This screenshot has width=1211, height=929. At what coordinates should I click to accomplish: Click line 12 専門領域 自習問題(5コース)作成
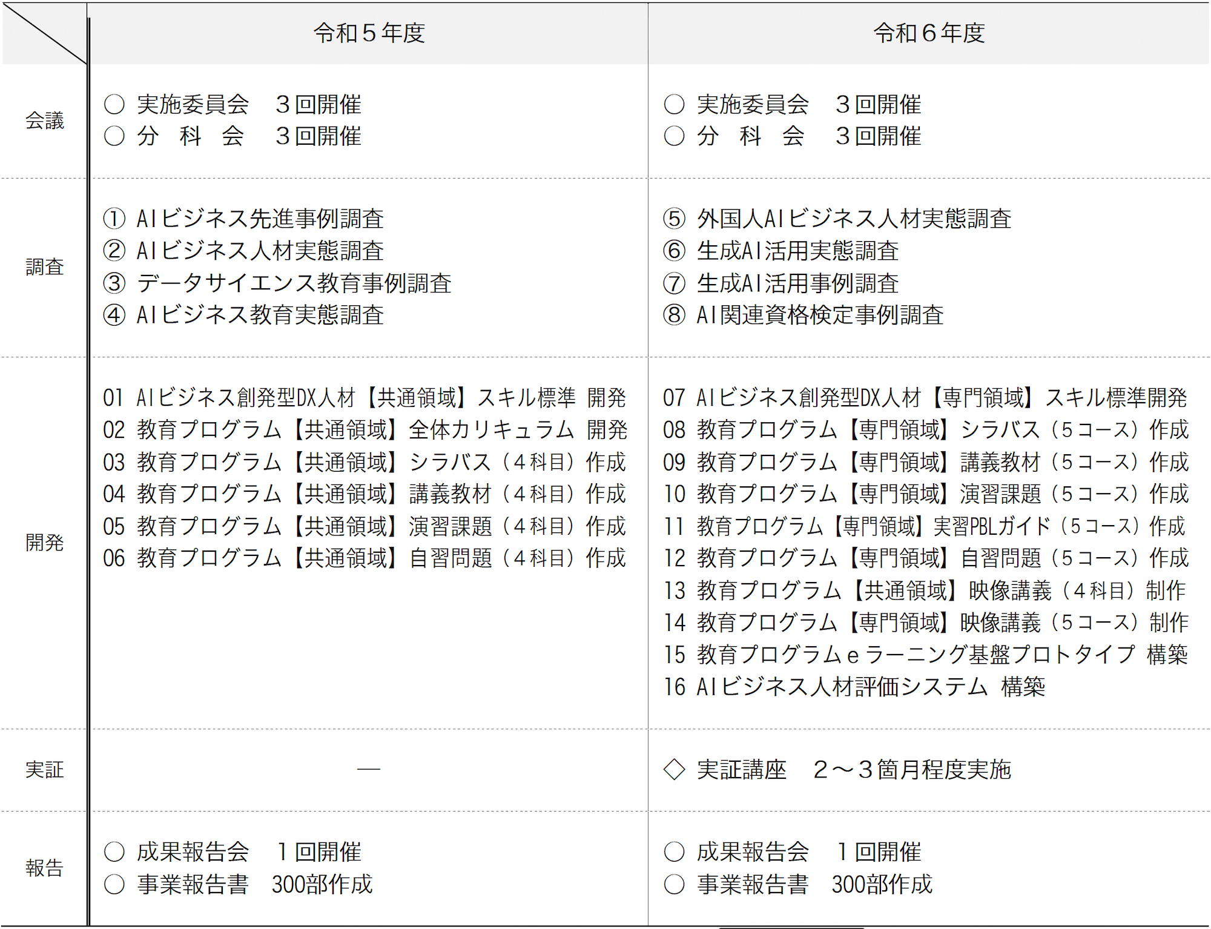coord(926,558)
